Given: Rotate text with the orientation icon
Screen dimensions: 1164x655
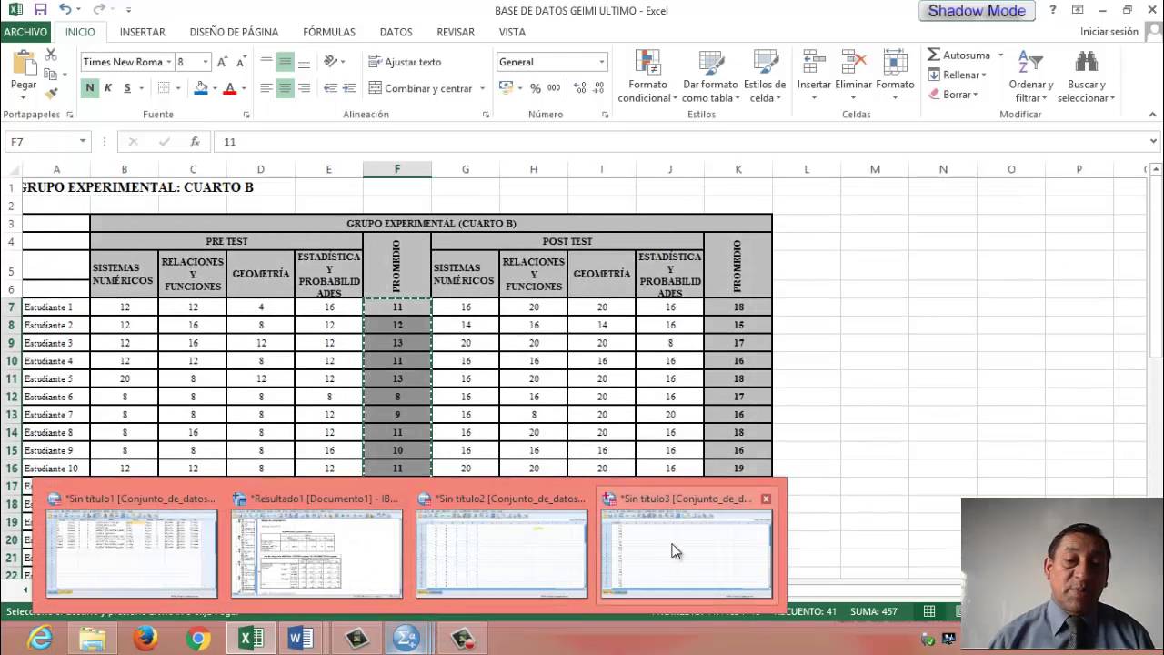Looking at the screenshot, I should tap(330, 62).
